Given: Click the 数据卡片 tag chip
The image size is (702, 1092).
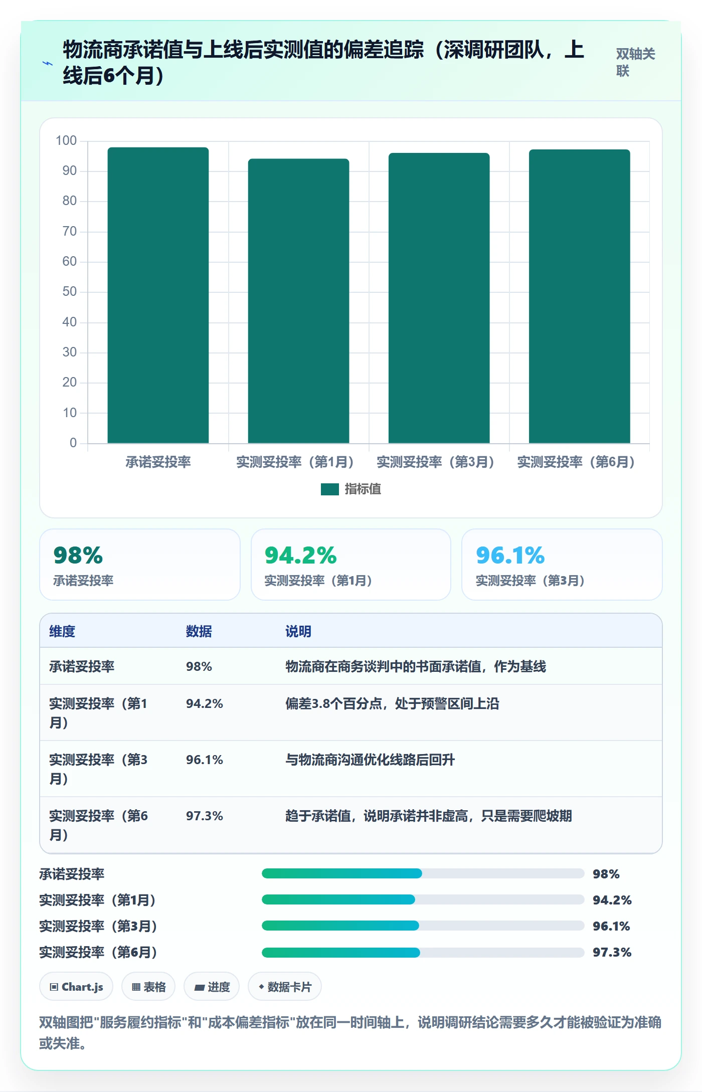Looking at the screenshot, I should pos(285,987).
